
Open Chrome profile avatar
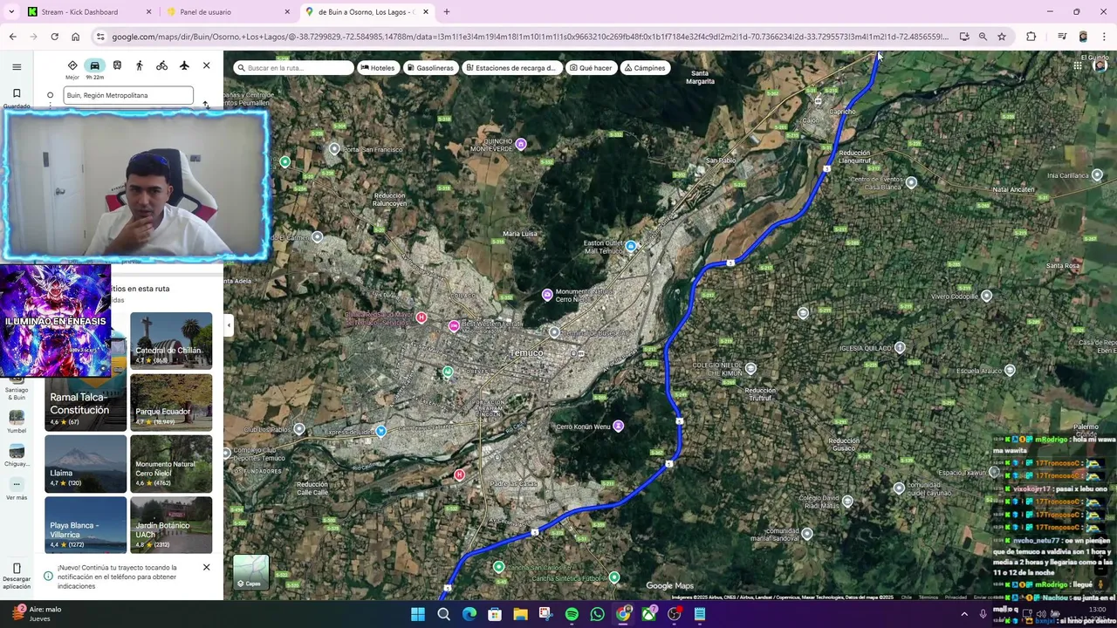point(1083,37)
